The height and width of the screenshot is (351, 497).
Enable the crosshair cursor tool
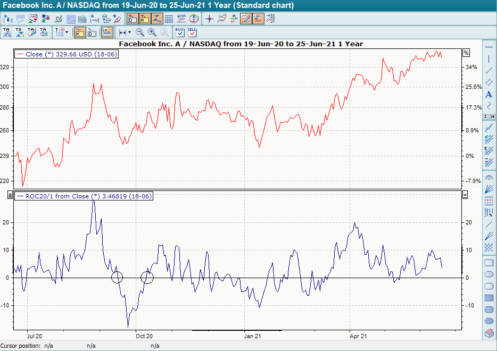coord(209,19)
